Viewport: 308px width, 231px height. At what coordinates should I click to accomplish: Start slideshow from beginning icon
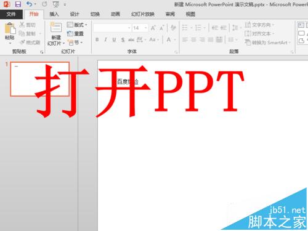[55, 4]
